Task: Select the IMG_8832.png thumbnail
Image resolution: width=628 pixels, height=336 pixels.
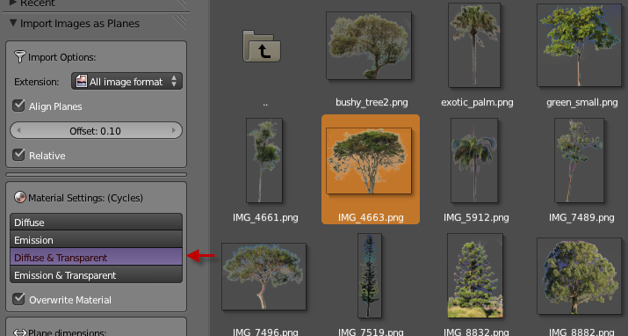Action: (x=475, y=275)
